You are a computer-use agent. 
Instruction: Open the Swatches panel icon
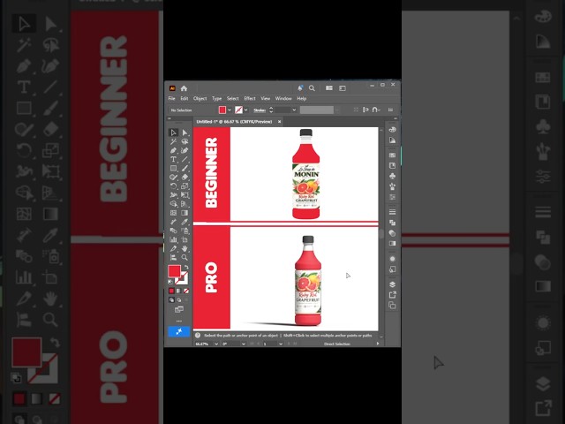point(392,155)
